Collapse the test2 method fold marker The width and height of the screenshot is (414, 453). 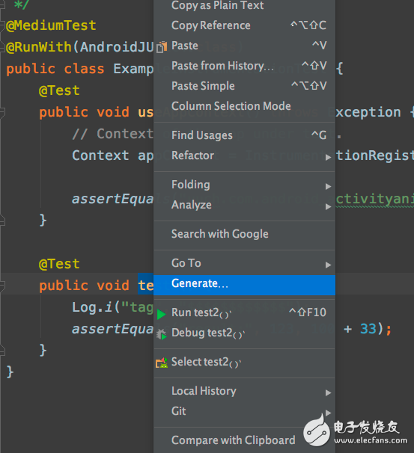click(x=2, y=286)
